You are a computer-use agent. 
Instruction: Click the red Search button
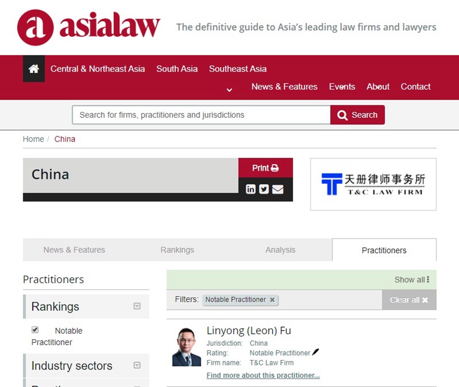point(358,115)
